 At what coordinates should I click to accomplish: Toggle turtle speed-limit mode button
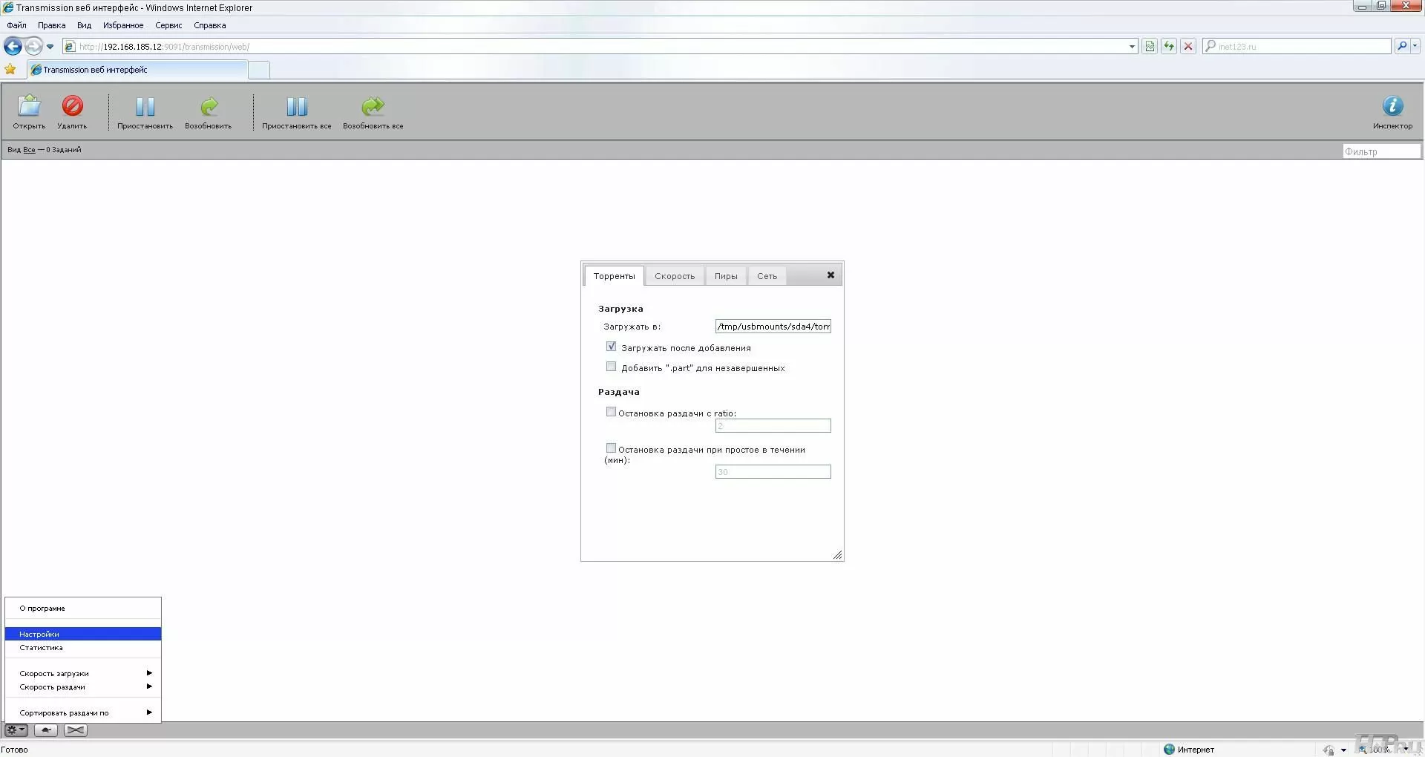(x=46, y=730)
